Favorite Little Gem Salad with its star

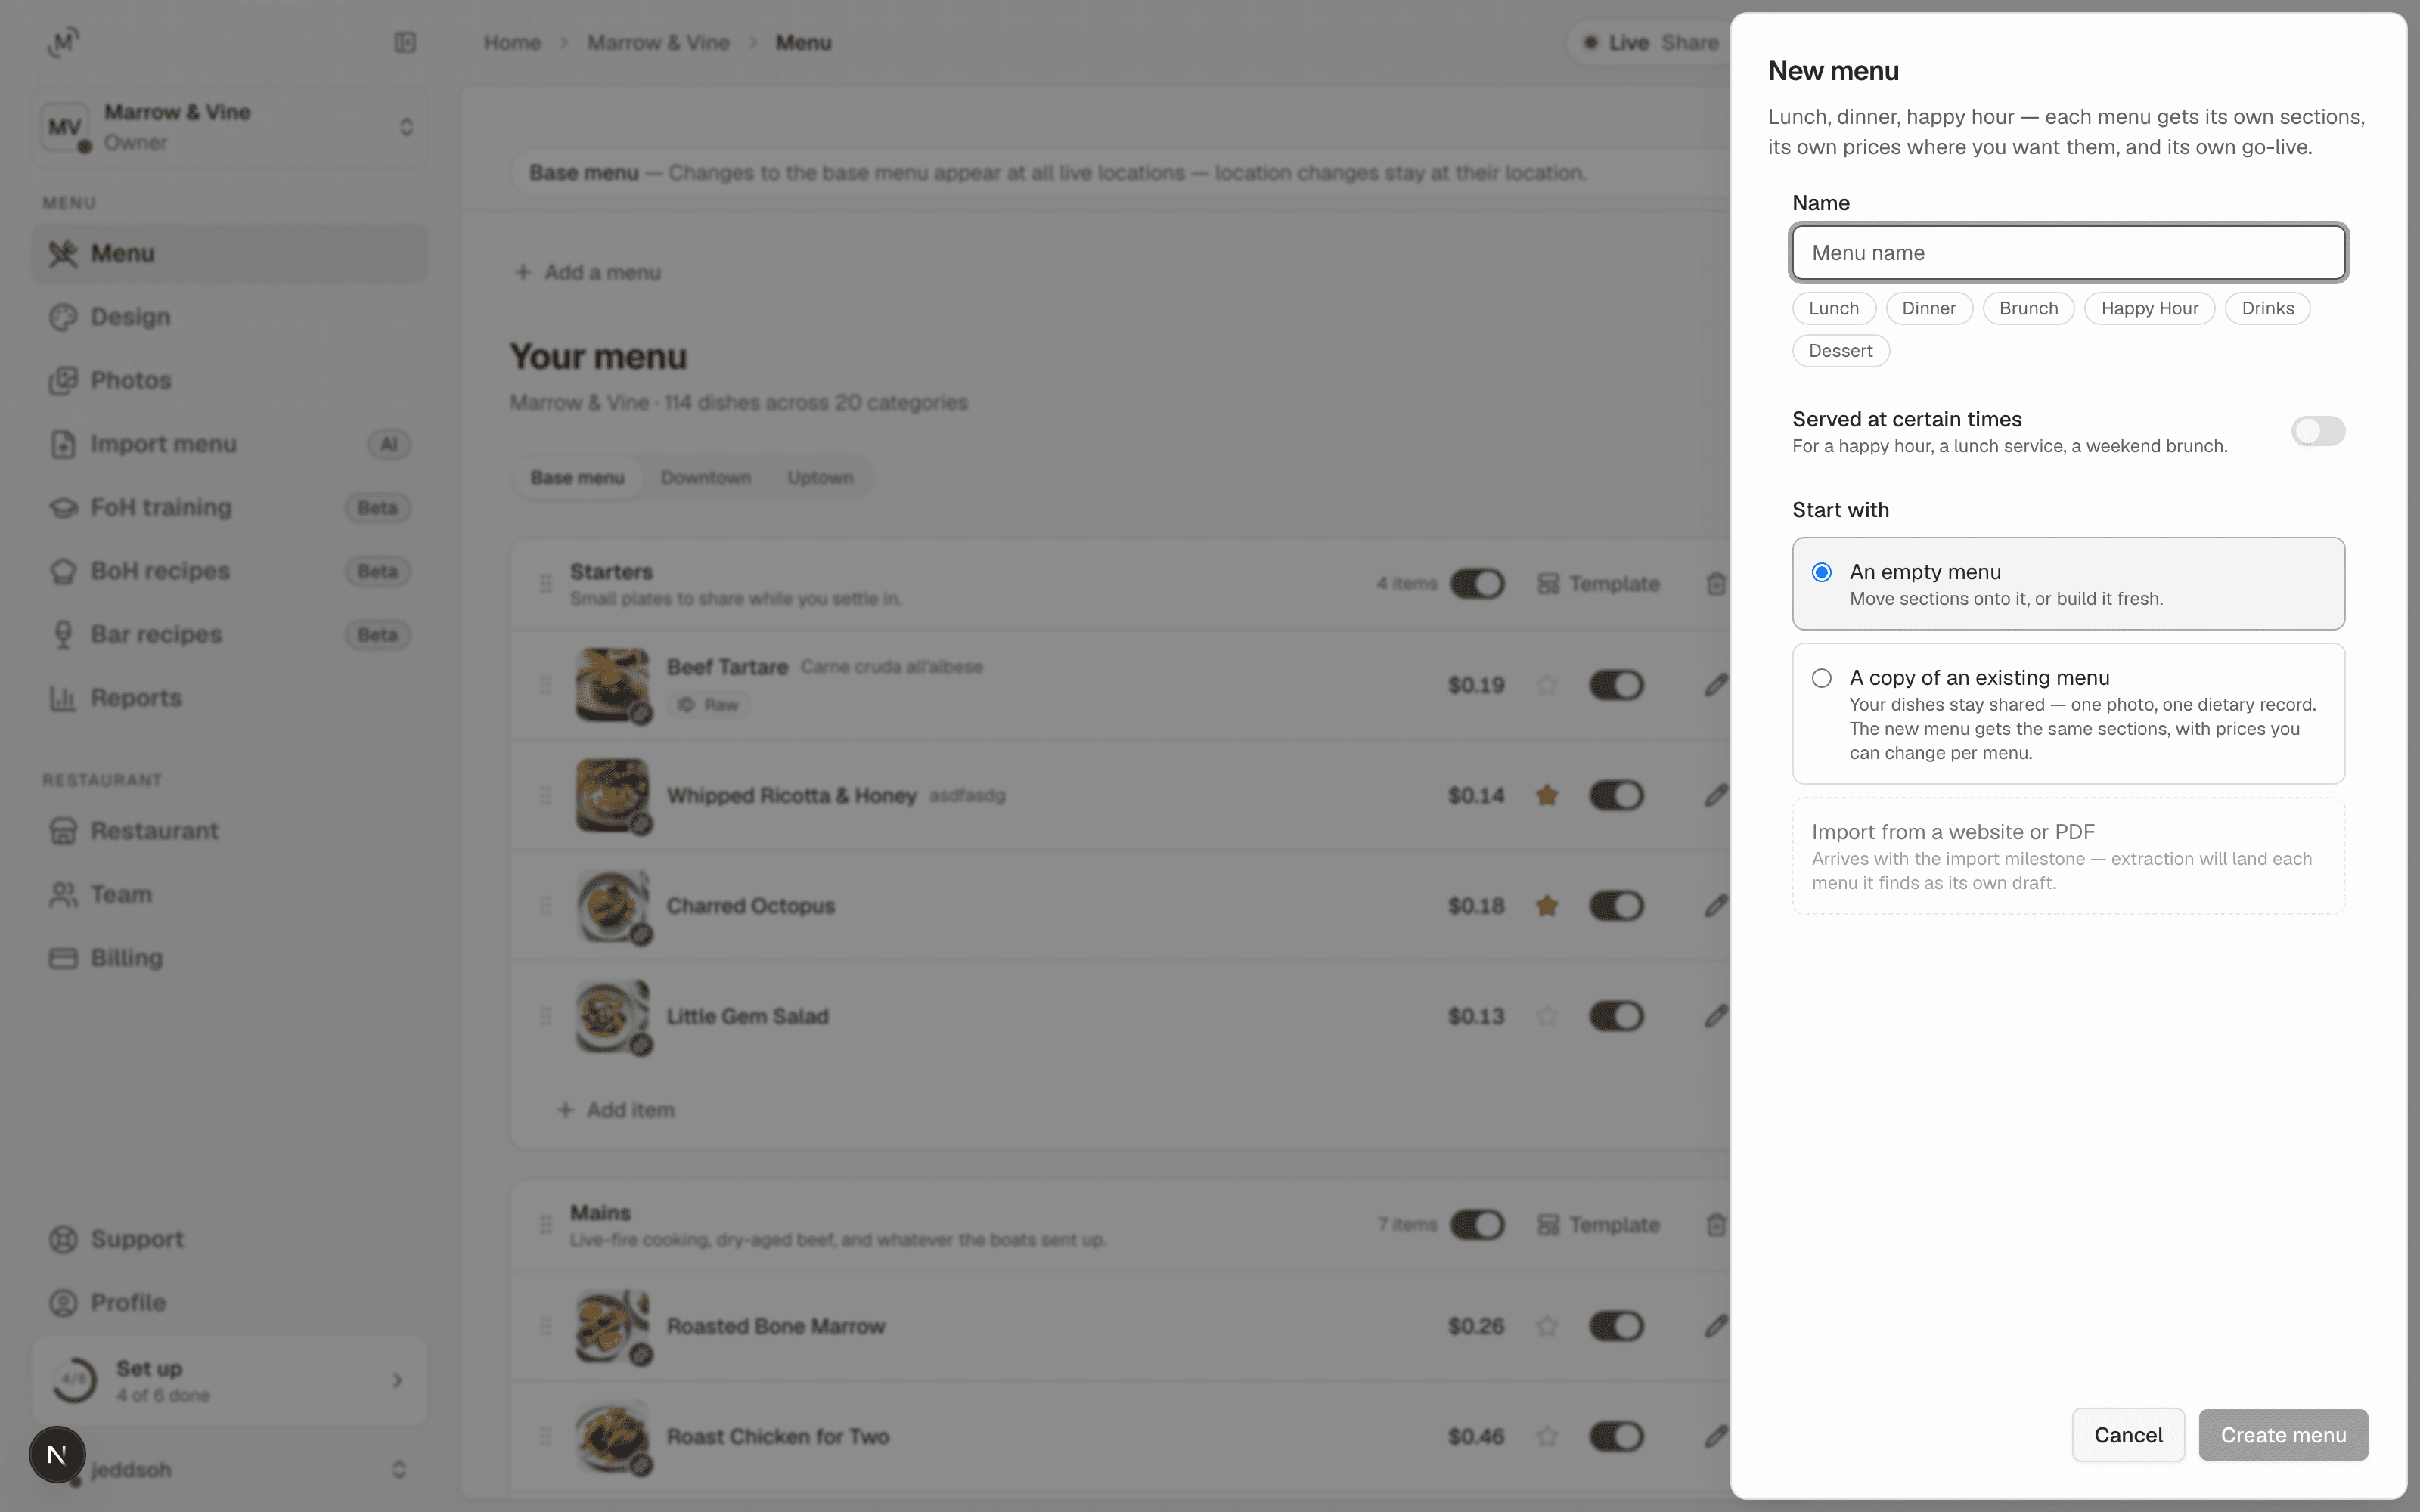[x=1547, y=1016]
